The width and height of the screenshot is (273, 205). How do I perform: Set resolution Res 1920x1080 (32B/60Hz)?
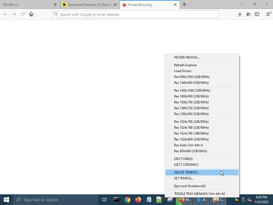coord(202,90)
